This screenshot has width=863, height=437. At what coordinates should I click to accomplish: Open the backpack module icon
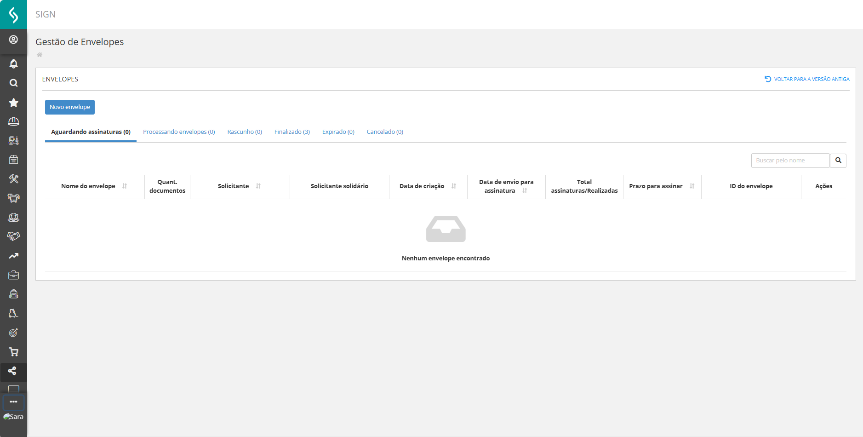click(13, 294)
